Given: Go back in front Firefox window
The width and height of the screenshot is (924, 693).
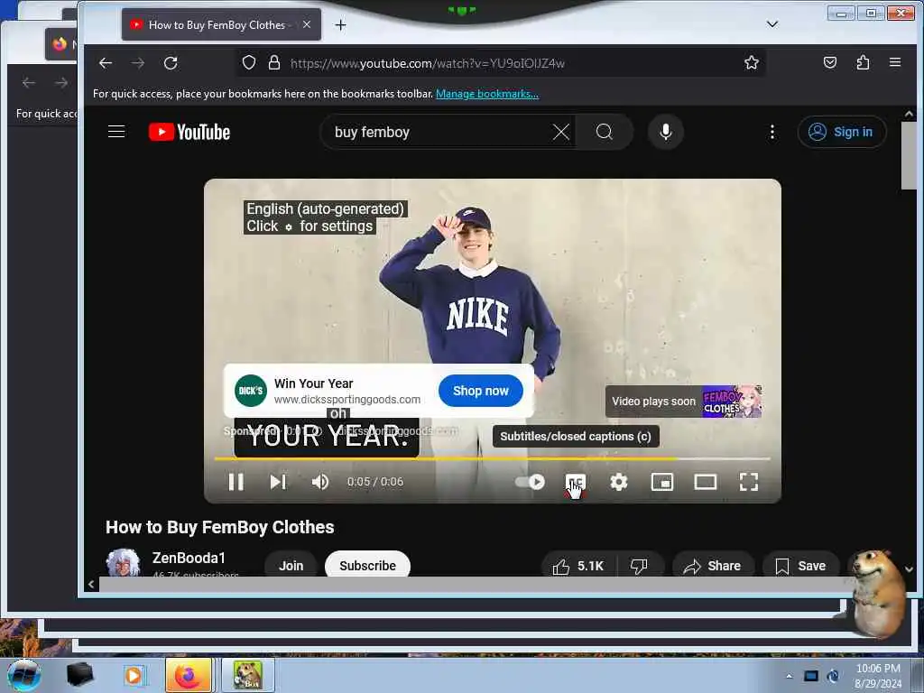Looking at the screenshot, I should (x=106, y=63).
